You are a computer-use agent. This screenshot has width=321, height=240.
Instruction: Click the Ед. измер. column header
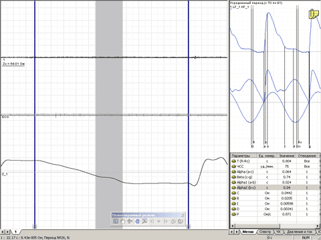pyautogui.click(x=267, y=155)
